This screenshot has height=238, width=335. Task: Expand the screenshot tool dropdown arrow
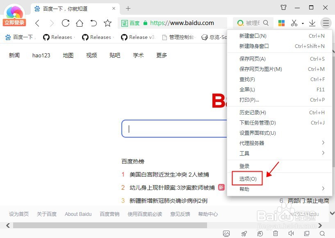coord(303,23)
